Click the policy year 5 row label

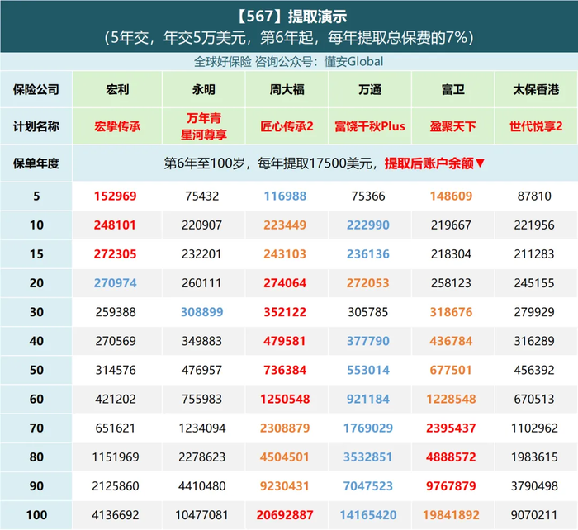click(x=36, y=196)
